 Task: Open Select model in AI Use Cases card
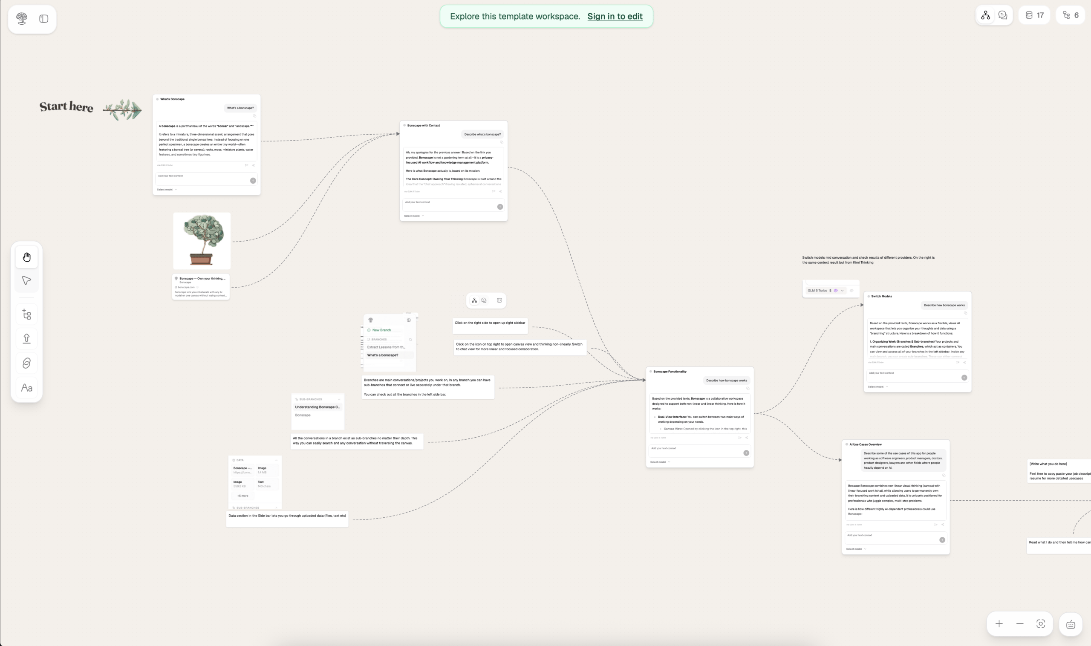pyautogui.click(x=856, y=549)
